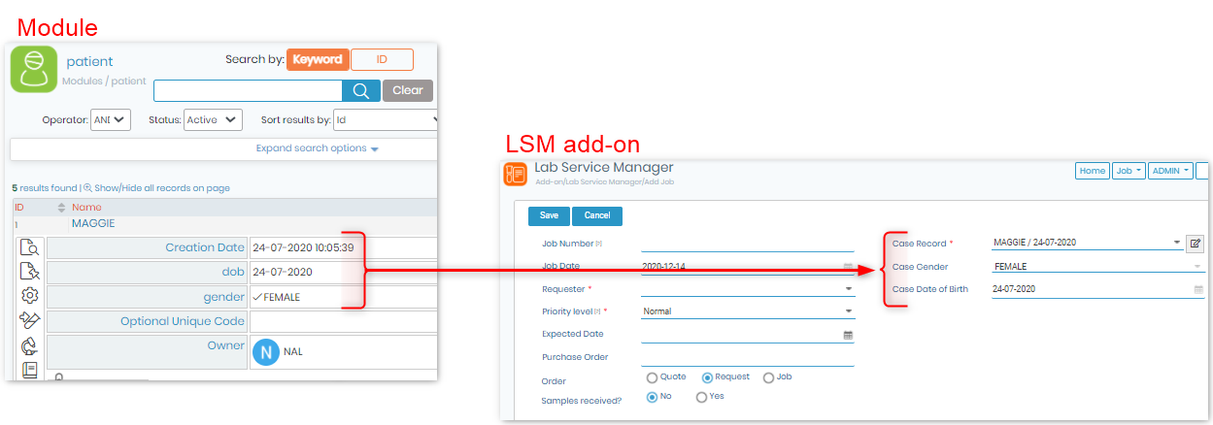Screen dimensions: 1213x425
Task: Click the N owner avatar
Action: (x=265, y=353)
